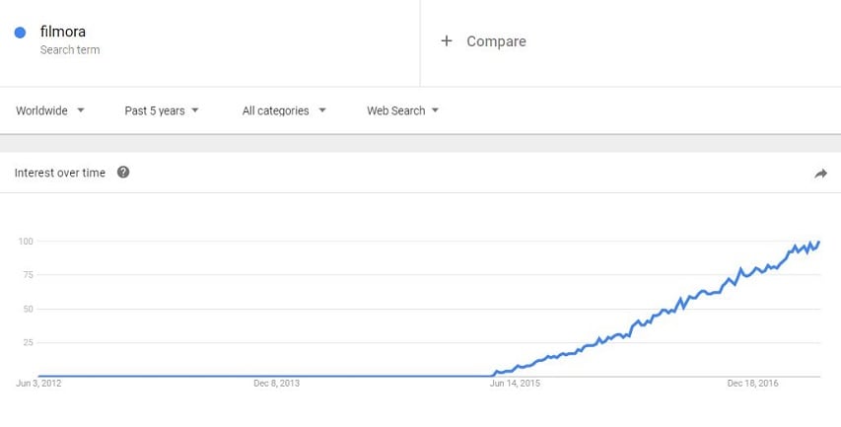Click the plus icon next to Compare
This screenshot has width=841, height=427.
(447, 41)
